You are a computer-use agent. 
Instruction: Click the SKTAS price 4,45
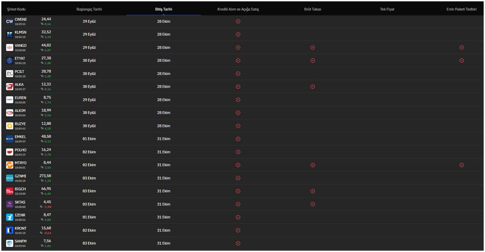(x=47, y=202)
